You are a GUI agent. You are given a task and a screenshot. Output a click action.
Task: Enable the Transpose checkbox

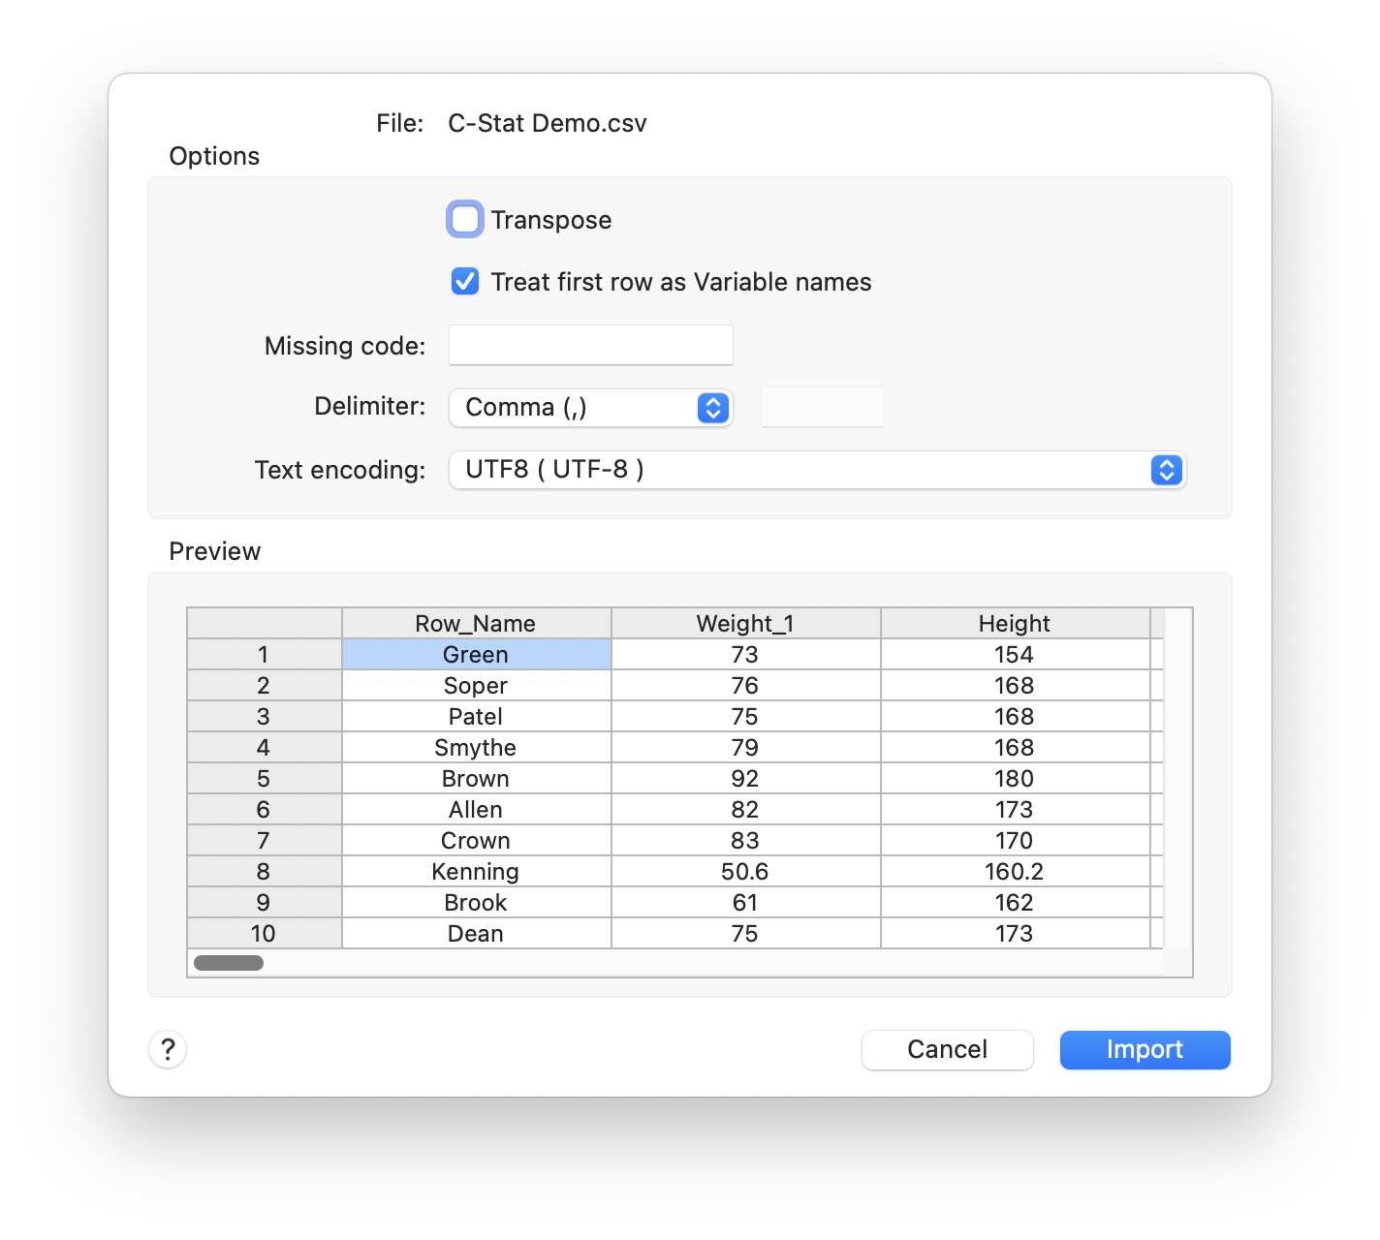[x=465, y=220]
